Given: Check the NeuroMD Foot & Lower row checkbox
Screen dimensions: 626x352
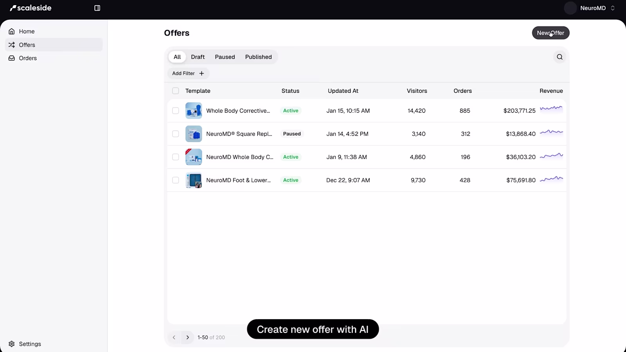Looking at the screenshot, I should point(176,180).
